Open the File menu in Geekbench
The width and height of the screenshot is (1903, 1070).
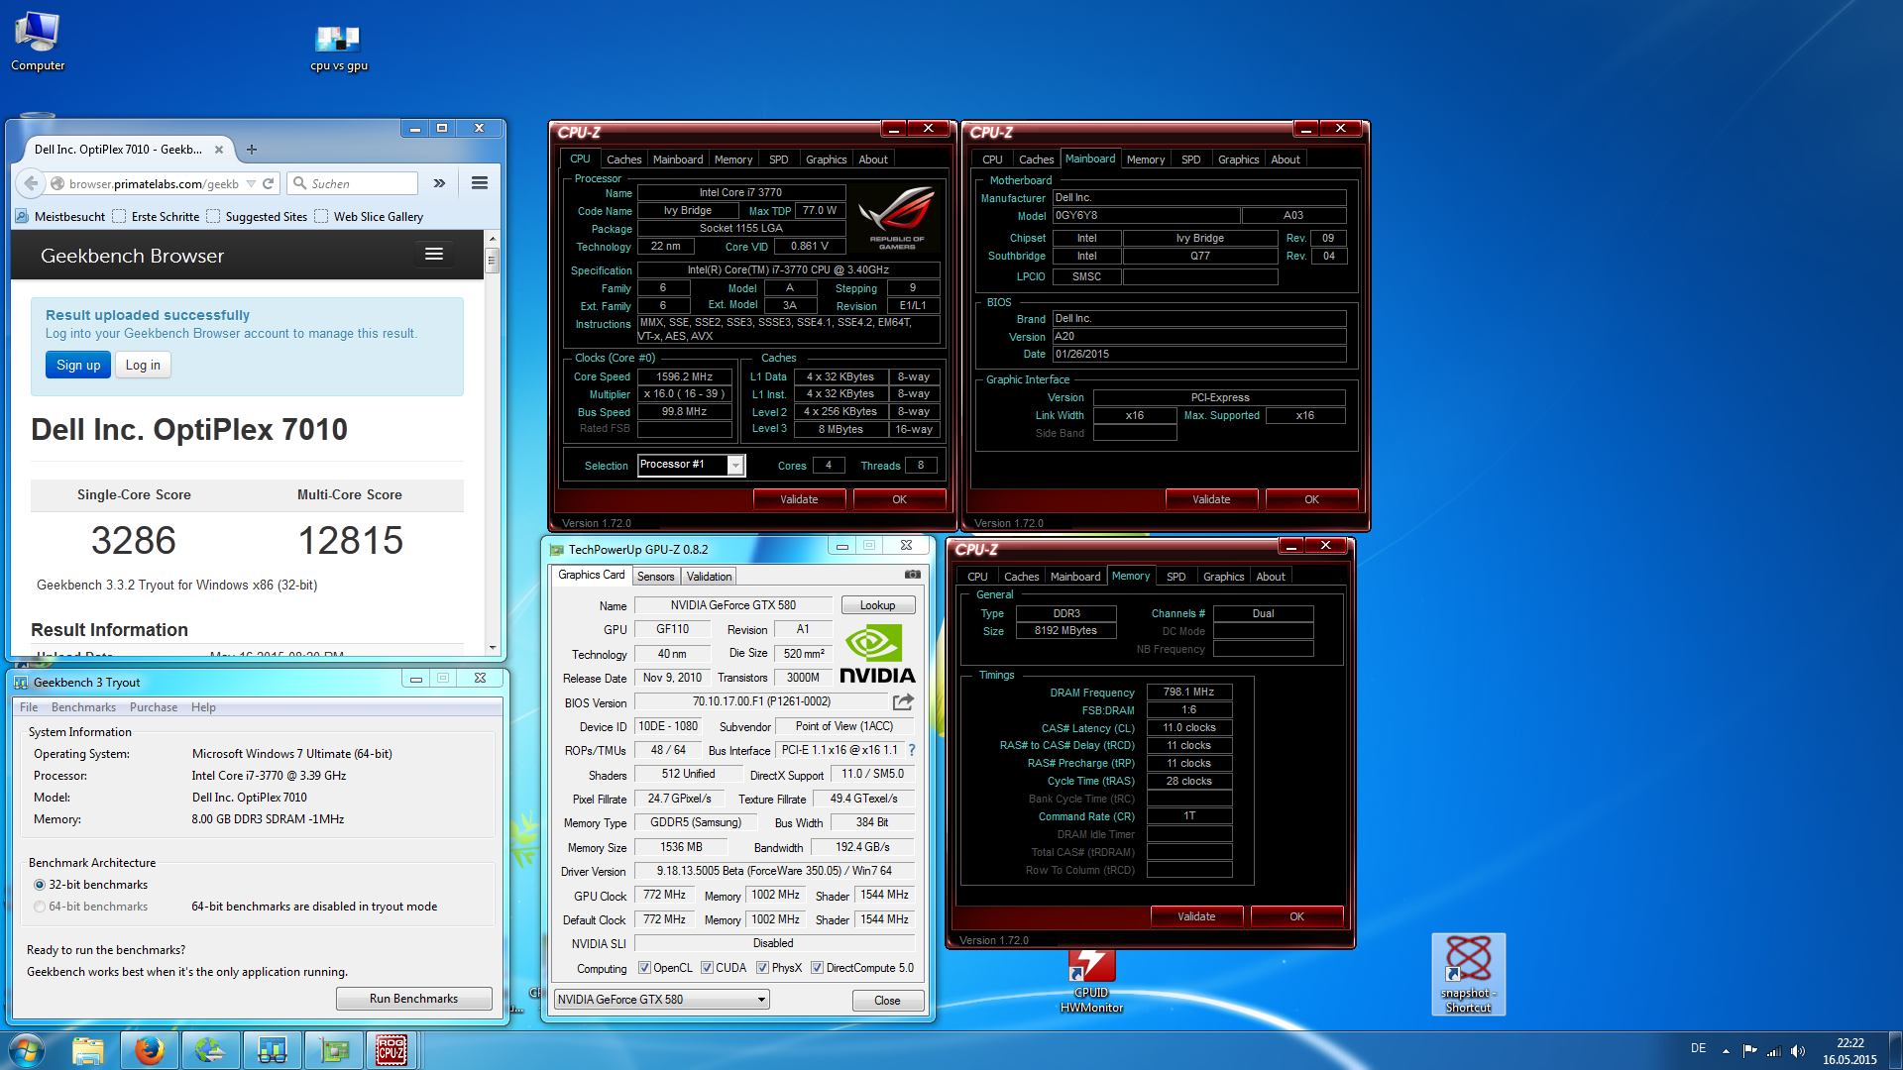(x=29, y=707)
